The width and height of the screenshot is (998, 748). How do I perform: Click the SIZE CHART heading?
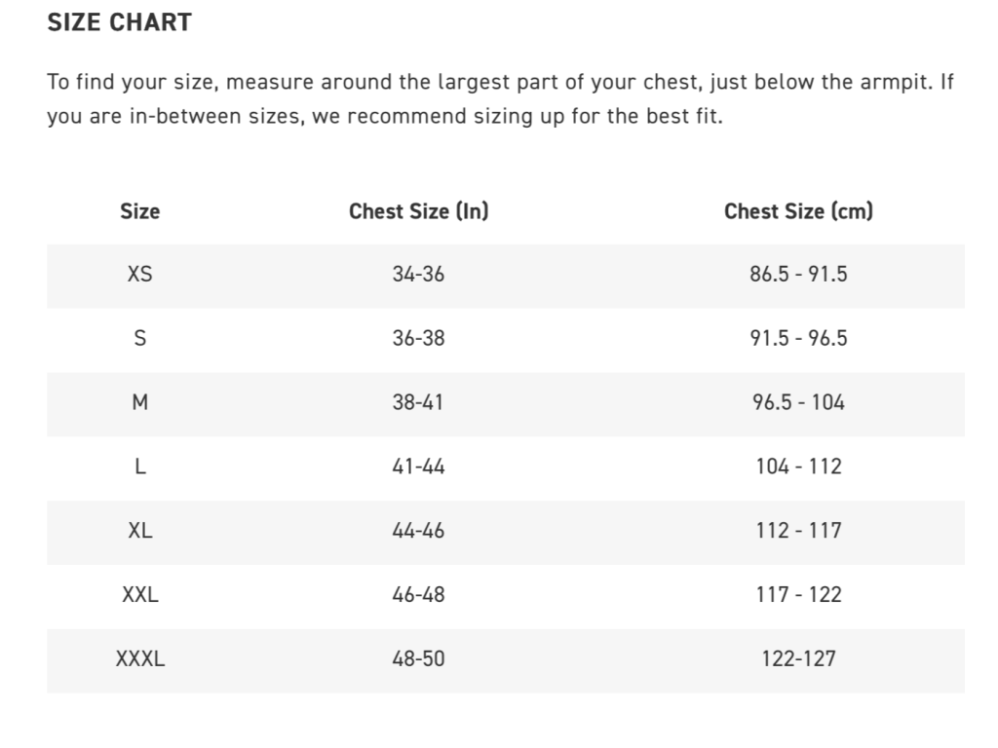point(119,22)
